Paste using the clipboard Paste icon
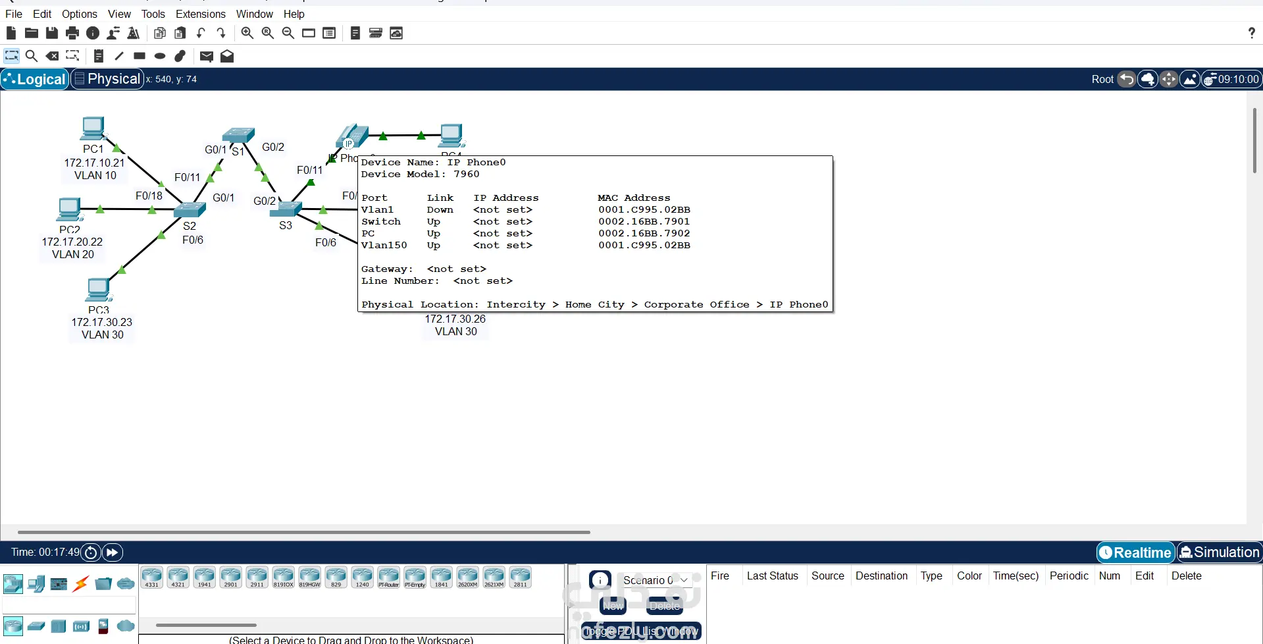Viewport: 1263px width, 644px height. pyautogui.click(x=180, y=33)
